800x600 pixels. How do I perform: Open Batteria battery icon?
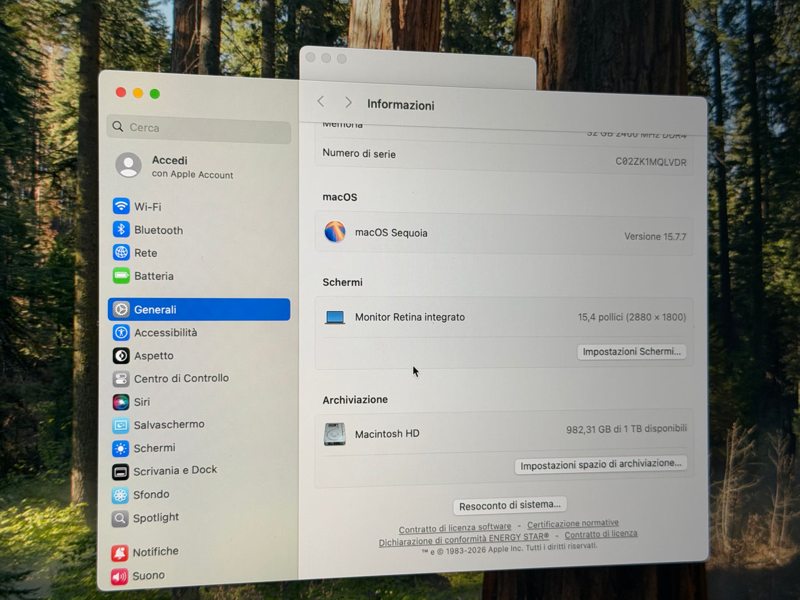point(121,276)
